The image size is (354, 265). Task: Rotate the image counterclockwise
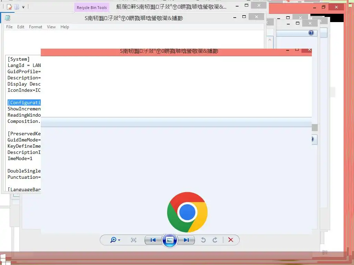pos(203,240)
